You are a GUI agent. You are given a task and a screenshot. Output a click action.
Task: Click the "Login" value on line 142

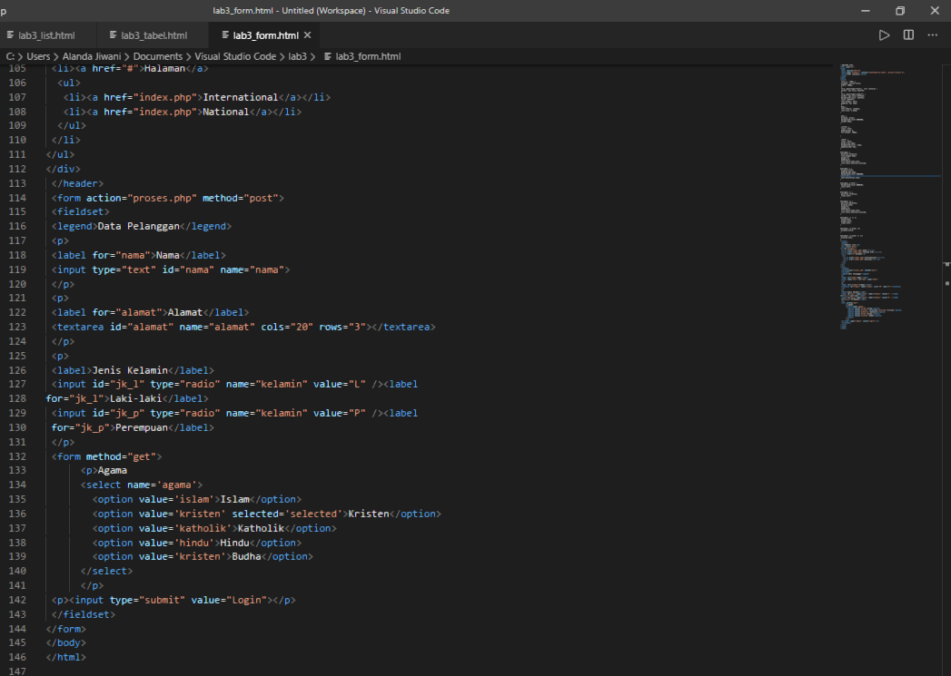coord(247,600)
